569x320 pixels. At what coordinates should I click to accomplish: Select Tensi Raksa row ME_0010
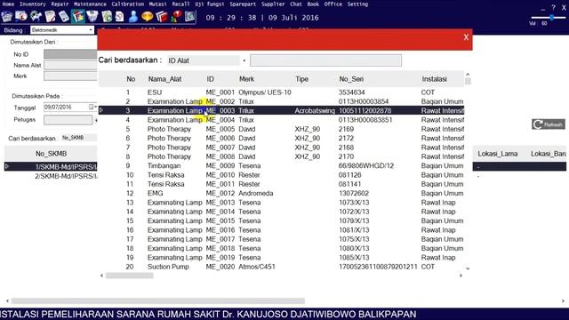(281, 175)
